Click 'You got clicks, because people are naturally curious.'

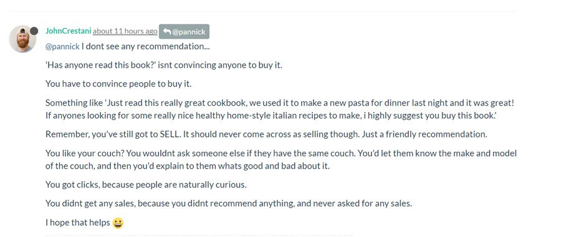146,185
